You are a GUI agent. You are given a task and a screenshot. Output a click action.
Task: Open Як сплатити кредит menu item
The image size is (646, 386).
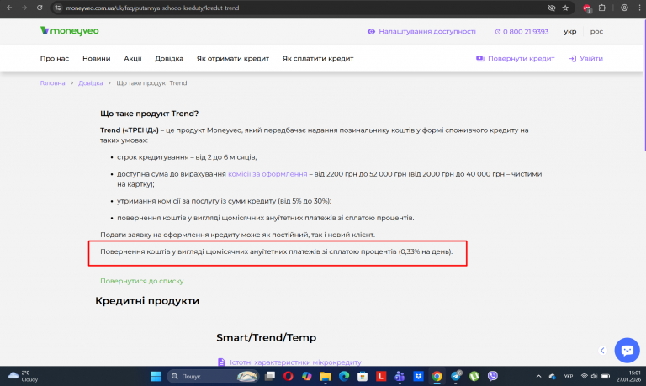pyautogui.click(x=318, y=59)
